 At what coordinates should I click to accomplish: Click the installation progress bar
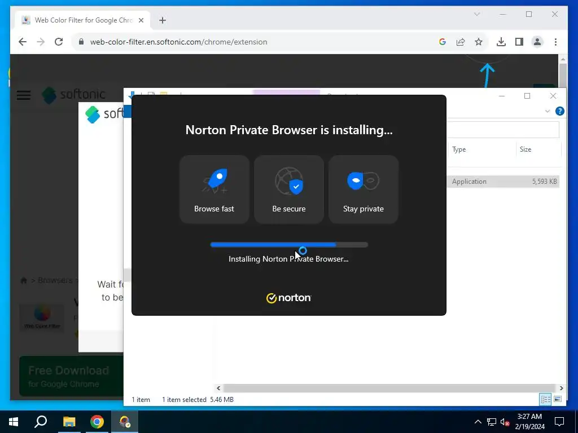click(x=289, y=245)
